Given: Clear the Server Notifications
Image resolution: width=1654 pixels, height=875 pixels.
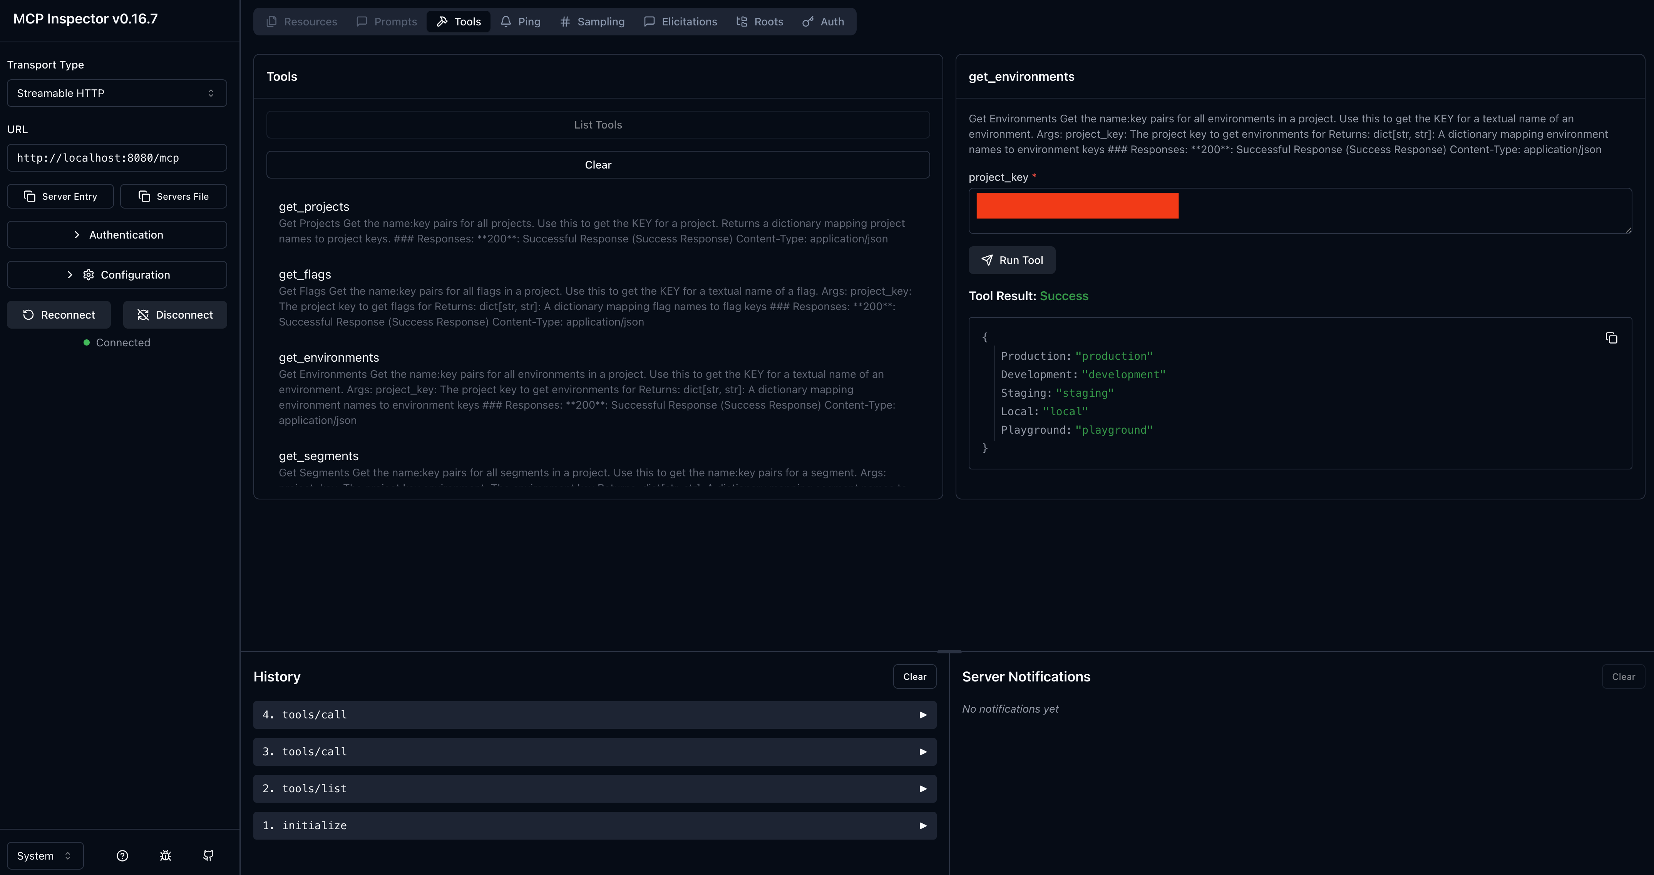Looking at the screenshot, I should [1623, 677].
